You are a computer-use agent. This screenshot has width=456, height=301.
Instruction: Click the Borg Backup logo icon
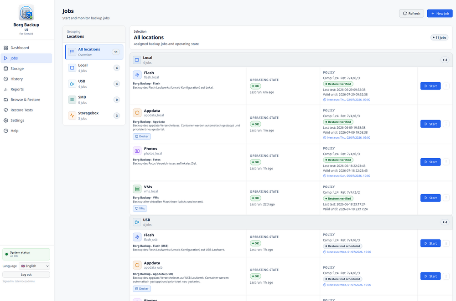click(x=26, y=12)
